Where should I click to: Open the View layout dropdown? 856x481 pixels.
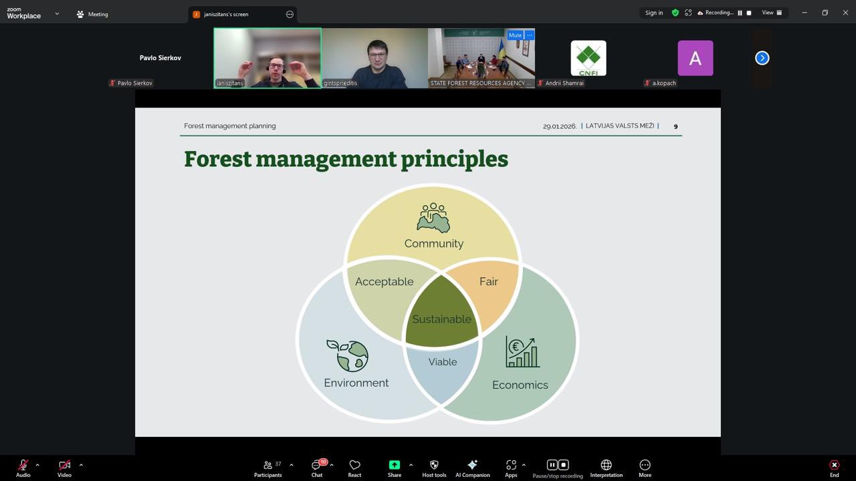[x=772, y=13]
